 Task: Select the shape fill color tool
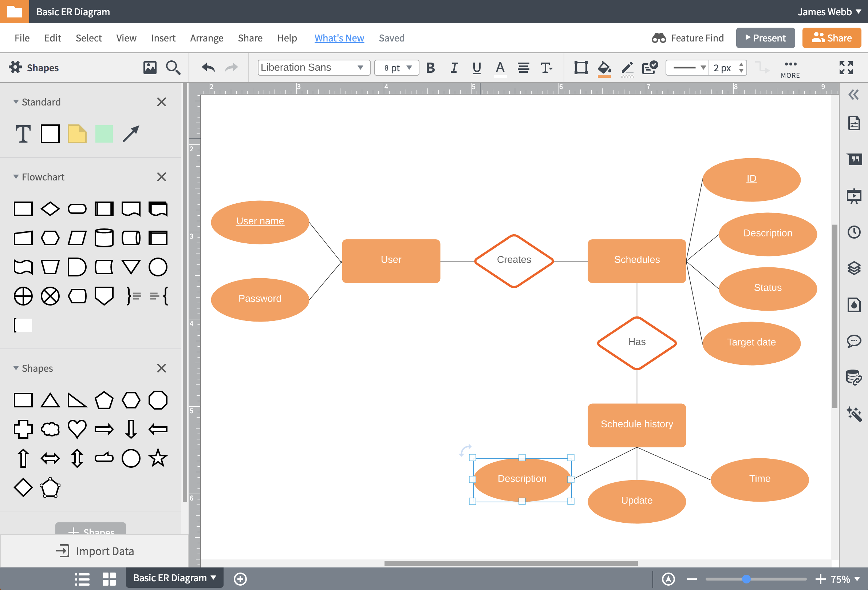pyautogui.click(x=604, y=67)
